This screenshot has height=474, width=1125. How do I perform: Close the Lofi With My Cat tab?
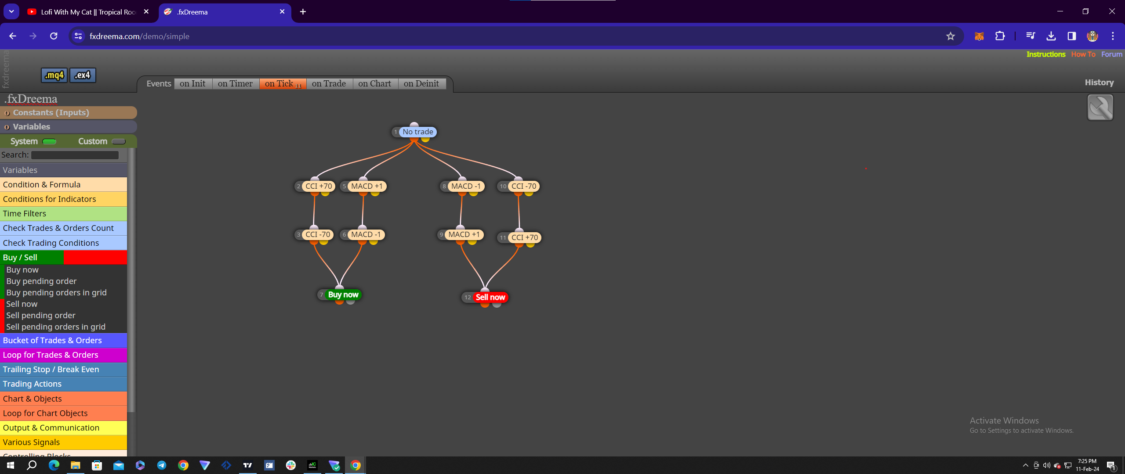tap(146, 12)
